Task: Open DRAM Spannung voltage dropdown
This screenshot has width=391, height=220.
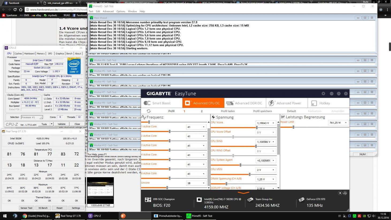Action: (x=273, y=179)
